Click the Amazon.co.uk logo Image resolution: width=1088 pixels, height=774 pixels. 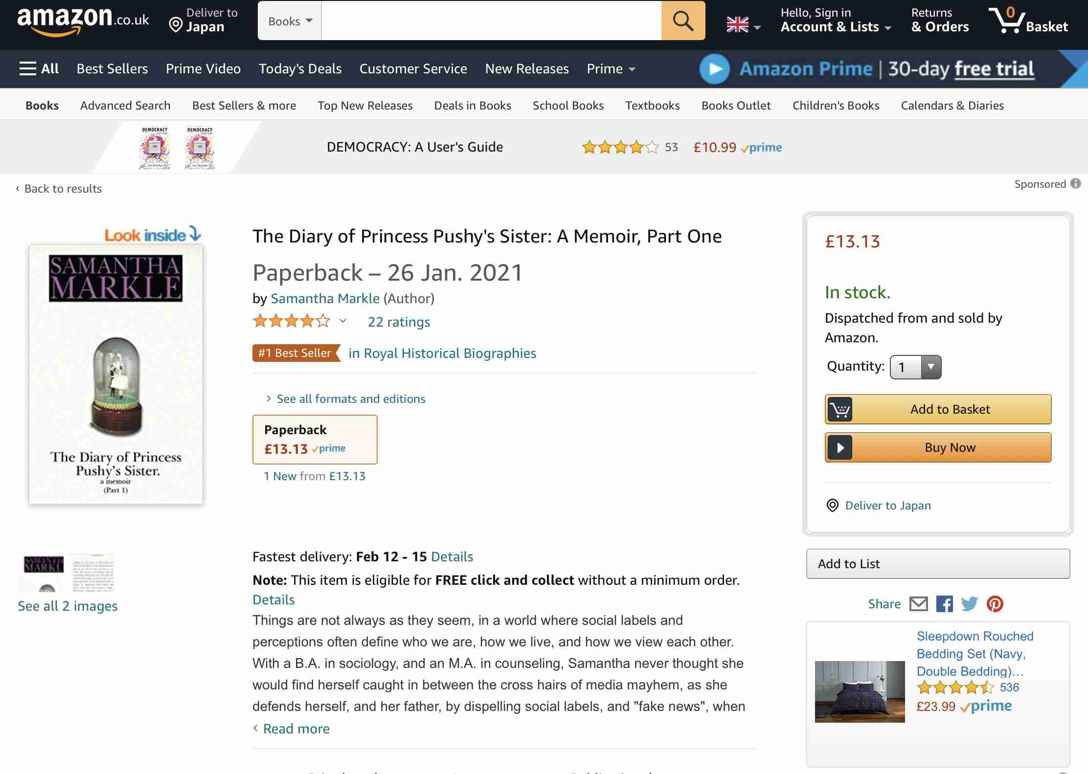click(x=83, y=21)
